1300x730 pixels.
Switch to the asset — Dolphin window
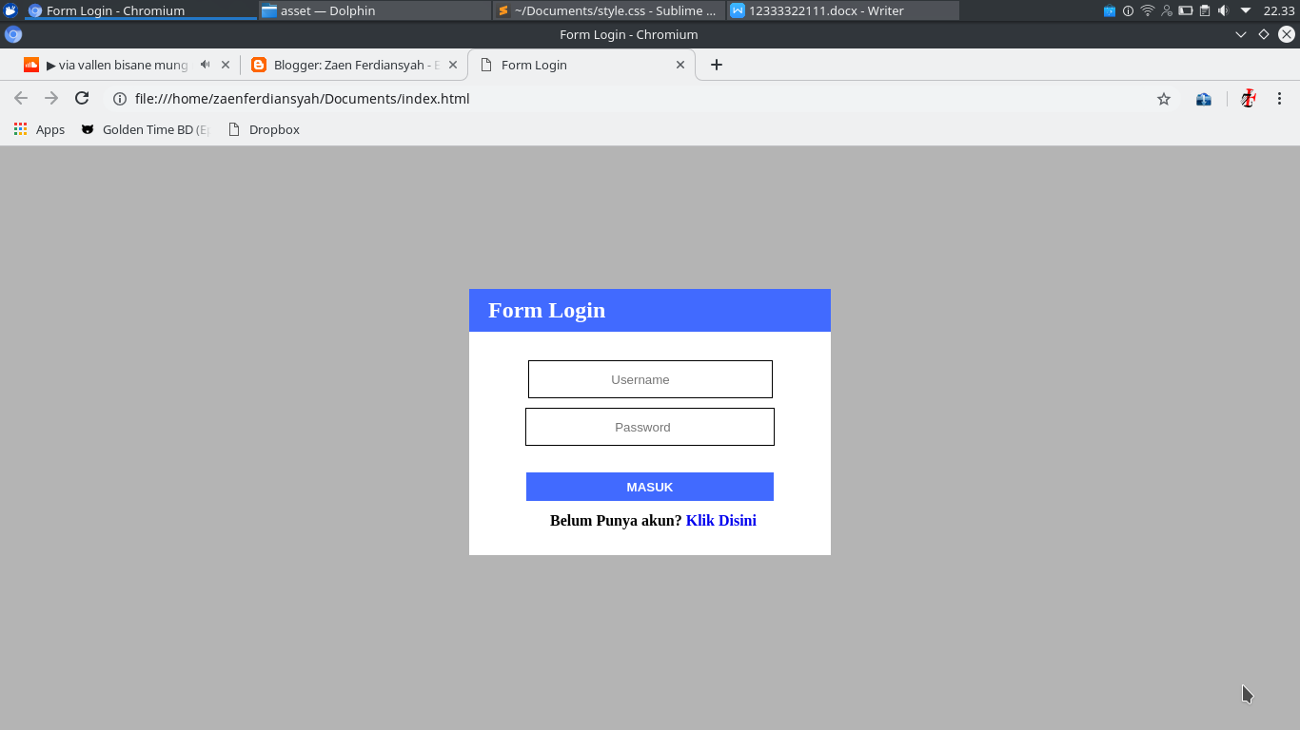click(371, 10)
